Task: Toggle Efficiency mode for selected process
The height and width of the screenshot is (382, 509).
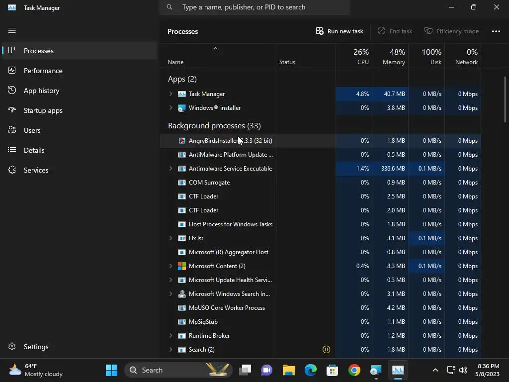Action: click(451, 31)
